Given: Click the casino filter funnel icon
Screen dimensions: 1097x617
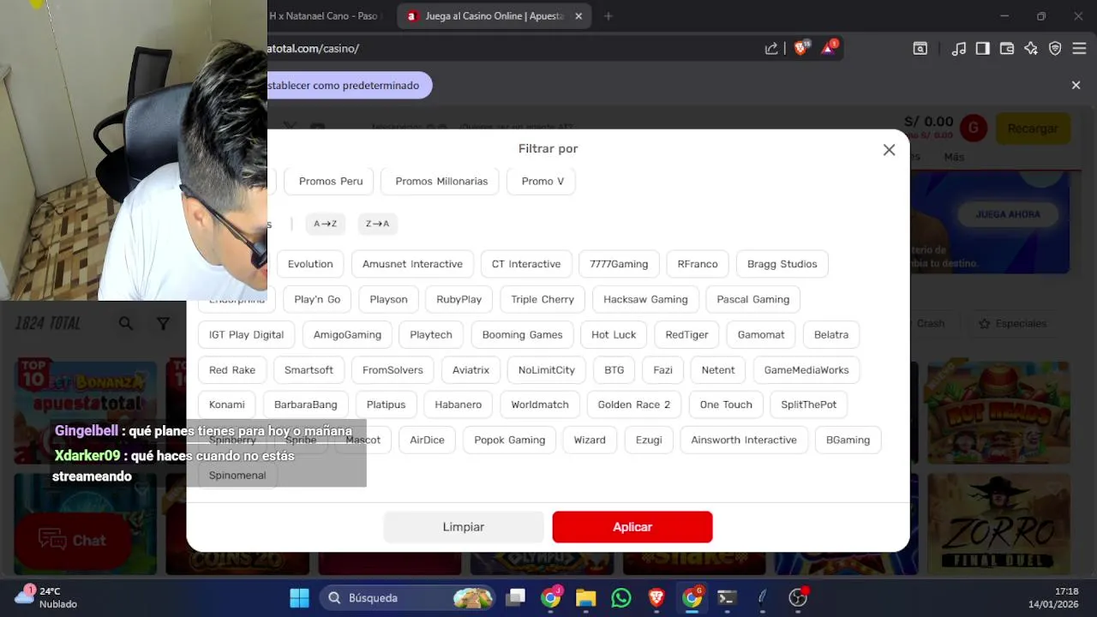Looking at the screenshot, I should (x=163, y=323).
